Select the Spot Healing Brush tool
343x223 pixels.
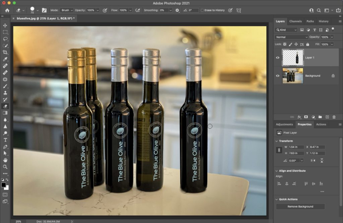(5, 66)
